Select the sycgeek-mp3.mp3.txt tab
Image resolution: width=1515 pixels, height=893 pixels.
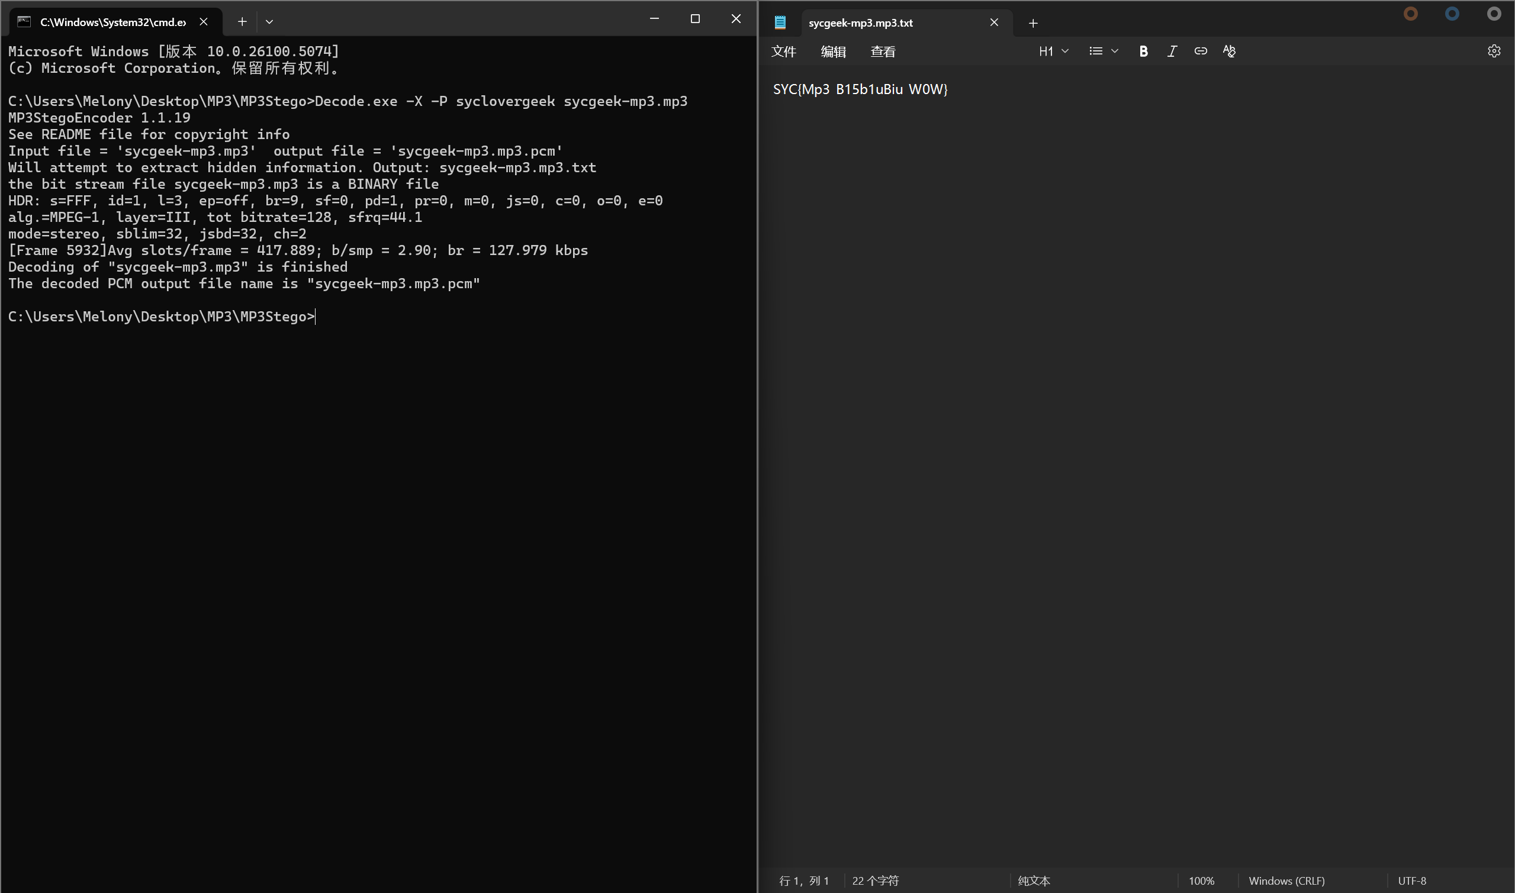coord(860,23)
